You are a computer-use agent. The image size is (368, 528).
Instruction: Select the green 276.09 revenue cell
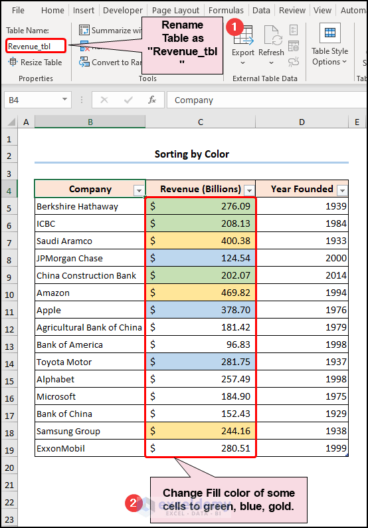pos(201,206)
